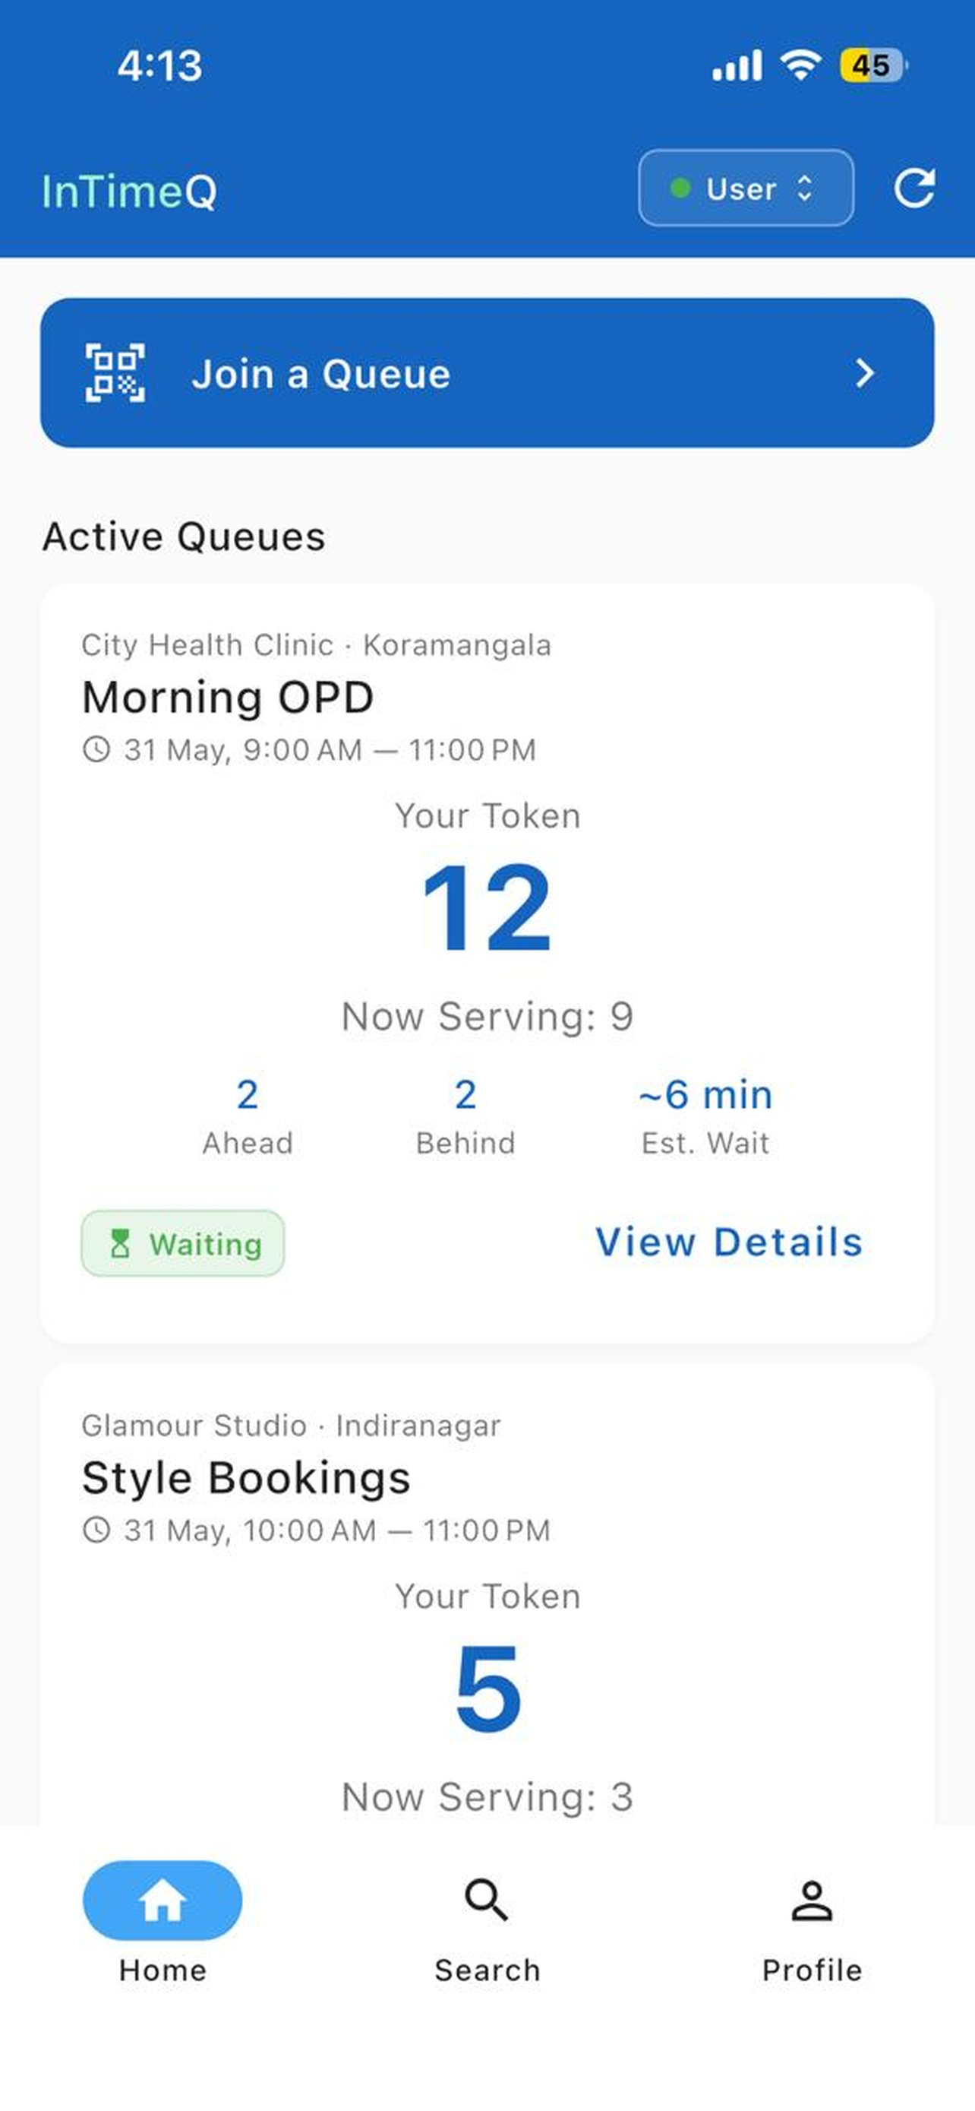975x2111 pixels.
Task: Select the Home house icon
Action: pyautogui.click(x=162, y=1900)
